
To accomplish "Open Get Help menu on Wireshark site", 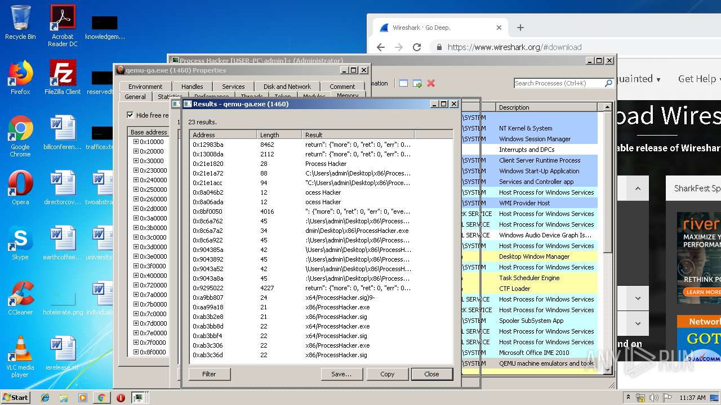I will pyautogui.click(x=699, y=79).
